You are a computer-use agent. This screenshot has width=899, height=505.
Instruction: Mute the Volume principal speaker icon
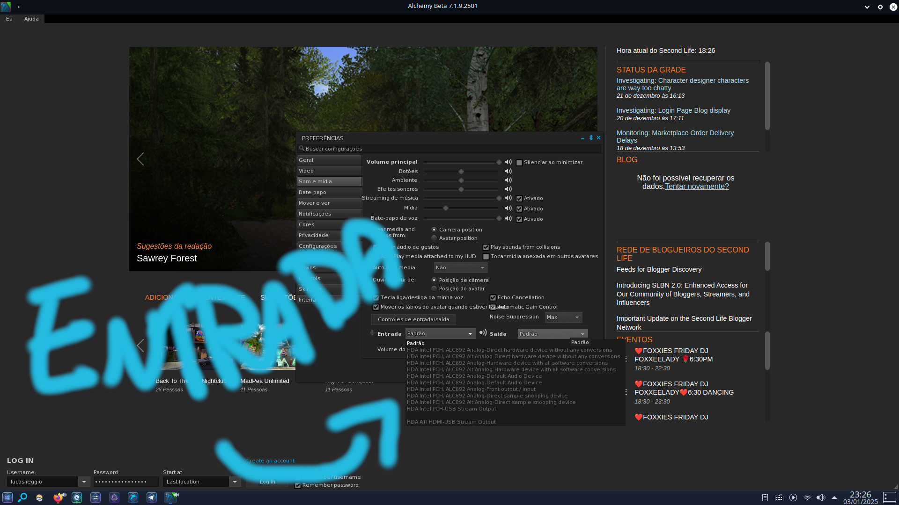[x=508, y=162]
